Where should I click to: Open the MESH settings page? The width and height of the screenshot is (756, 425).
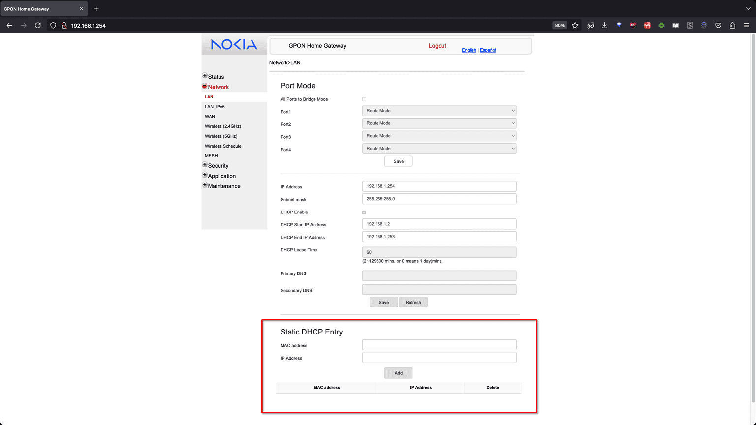pyautogui.click(x=211, y=155)
